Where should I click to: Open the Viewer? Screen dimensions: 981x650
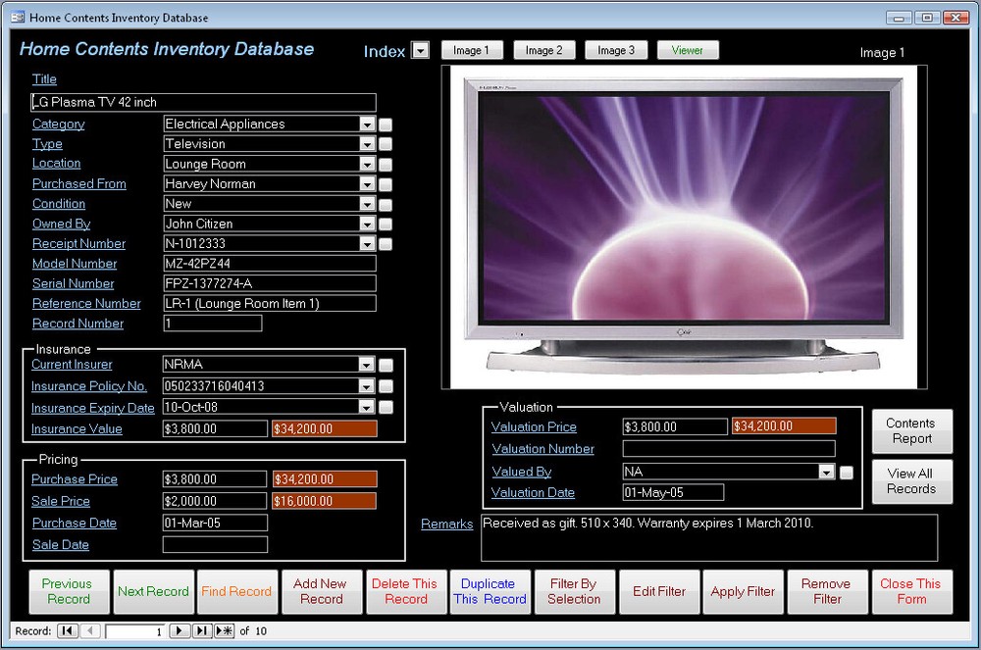[x=688, y=49]
